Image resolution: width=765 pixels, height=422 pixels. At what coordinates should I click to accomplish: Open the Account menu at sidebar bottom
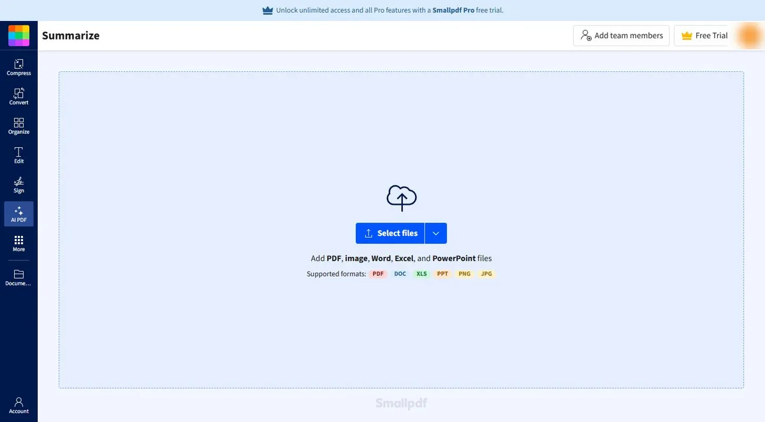click(x=18, y=405)
